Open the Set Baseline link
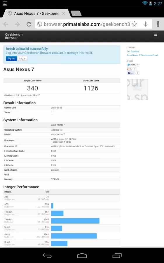164x263 pixels. click(x=133, y=51)
